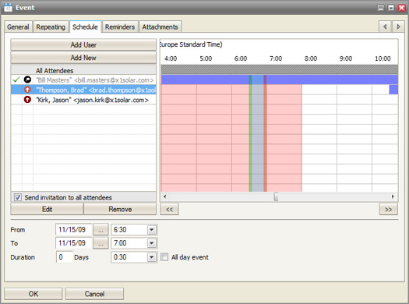Click the left arrow tab scroll icon

pyautogui.click(x=385, y=27)
